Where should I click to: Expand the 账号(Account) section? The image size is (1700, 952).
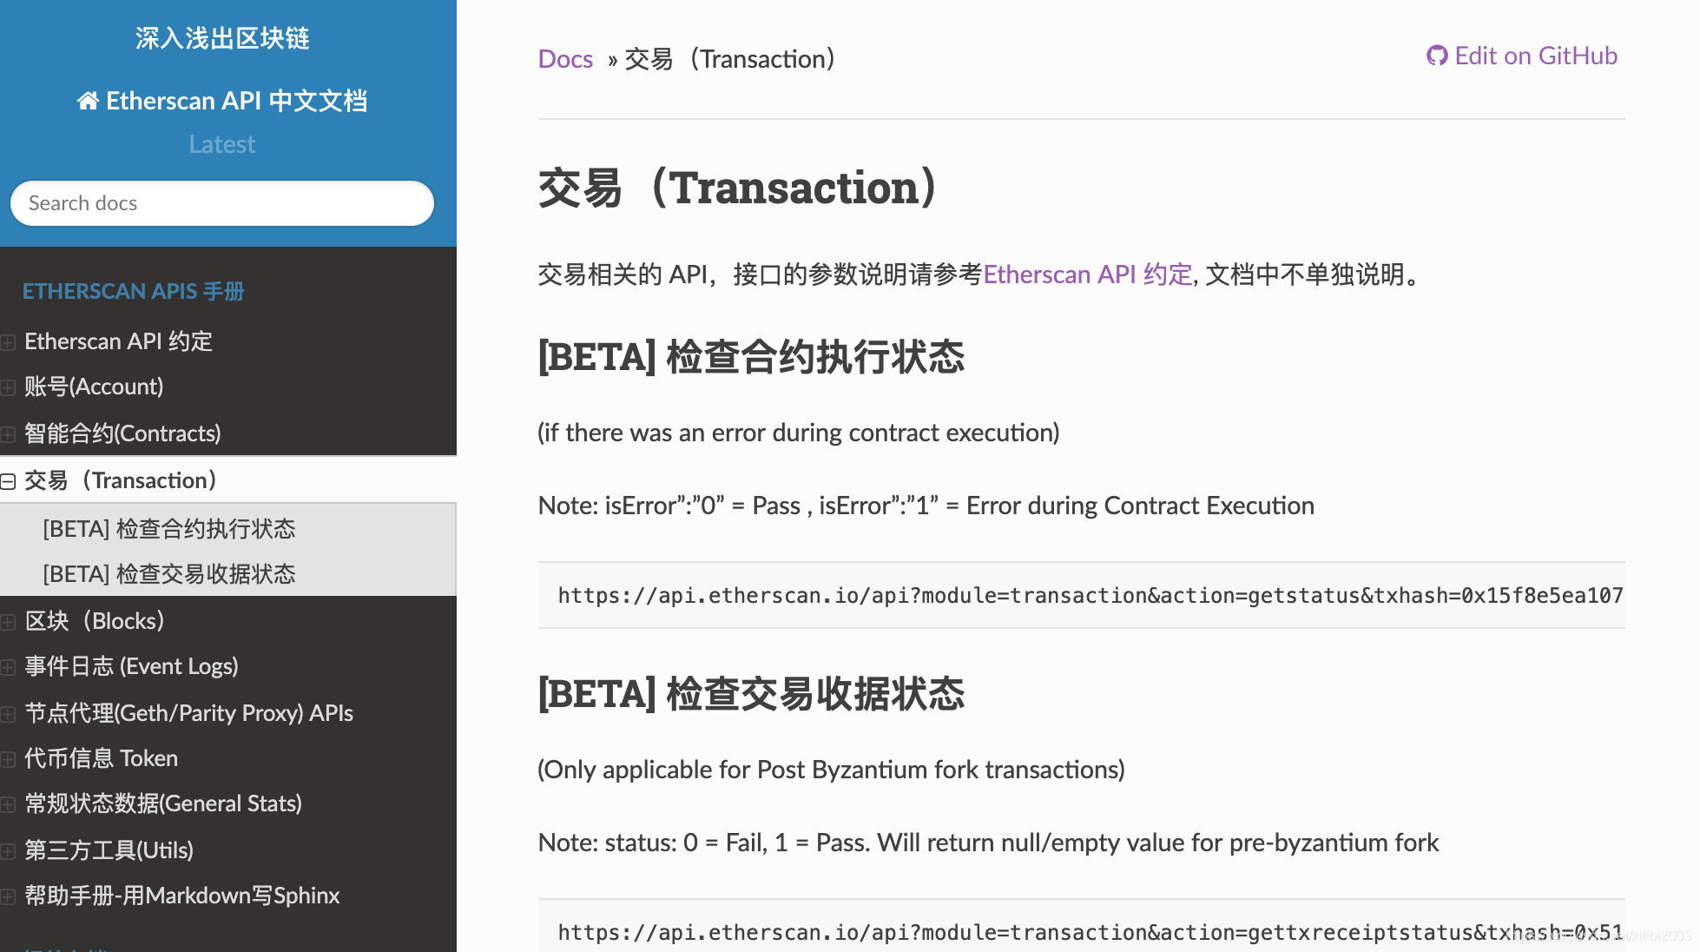[x=8, y=387]
